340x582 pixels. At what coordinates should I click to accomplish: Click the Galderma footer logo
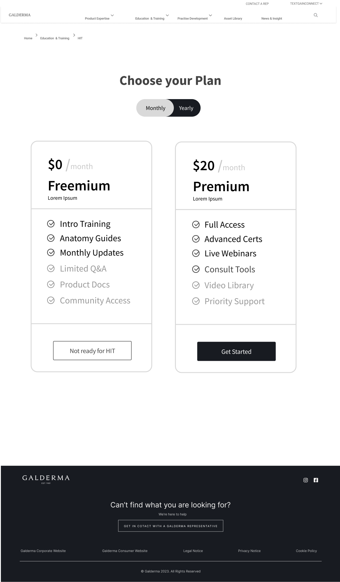point(46,479)
